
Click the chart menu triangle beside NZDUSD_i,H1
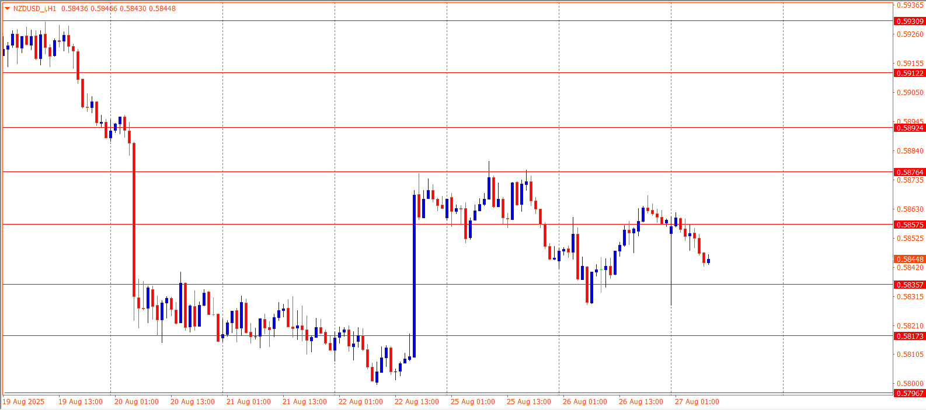click(7, 9)
